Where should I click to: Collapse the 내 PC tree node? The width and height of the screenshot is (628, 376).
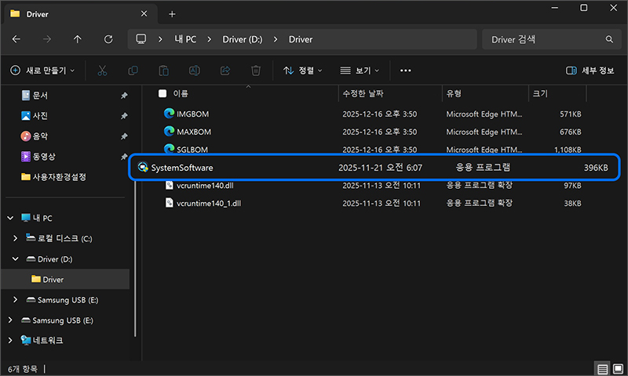click(10, 218)
